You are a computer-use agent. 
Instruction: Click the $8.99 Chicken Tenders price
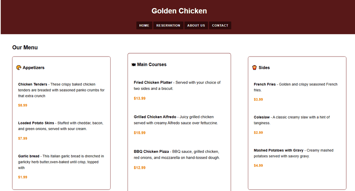[23, 105]
